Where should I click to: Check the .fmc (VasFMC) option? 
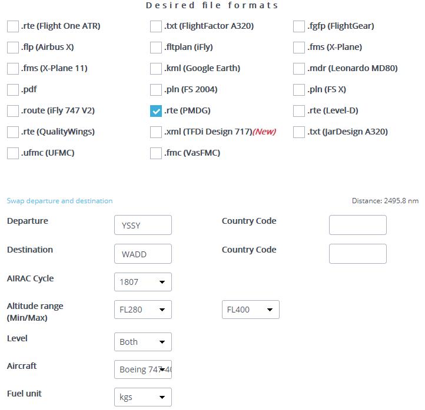[156, 153]
